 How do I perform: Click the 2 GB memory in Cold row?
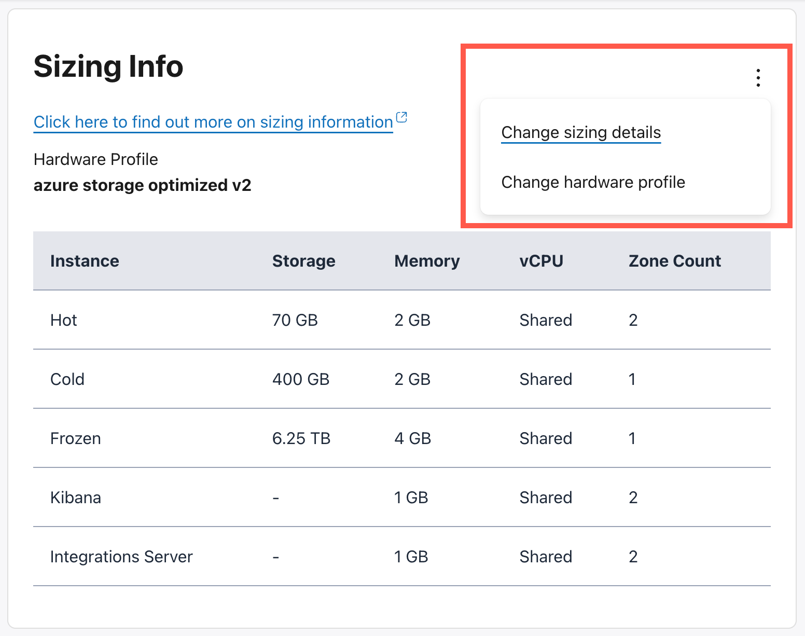tap(413, 379)
